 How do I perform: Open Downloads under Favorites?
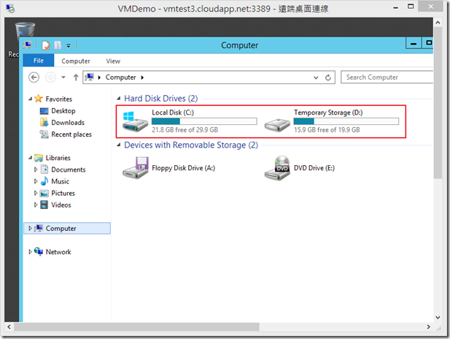tap(68, 123)
